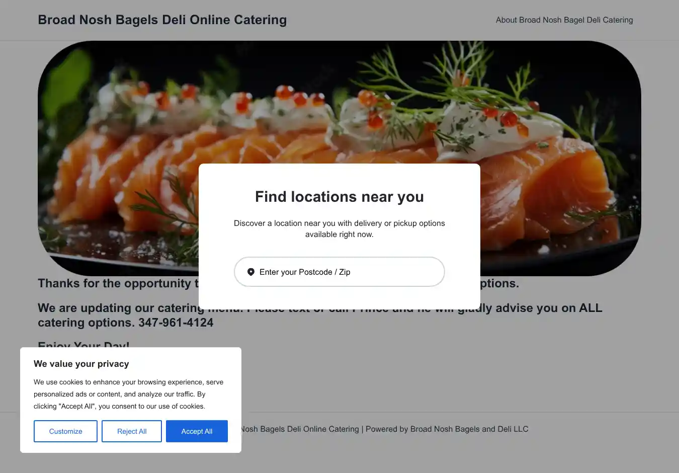Click the cookie consent explanation paragraph
The width and height of the screenshot is (679, 473).
[x=128, y=394]
